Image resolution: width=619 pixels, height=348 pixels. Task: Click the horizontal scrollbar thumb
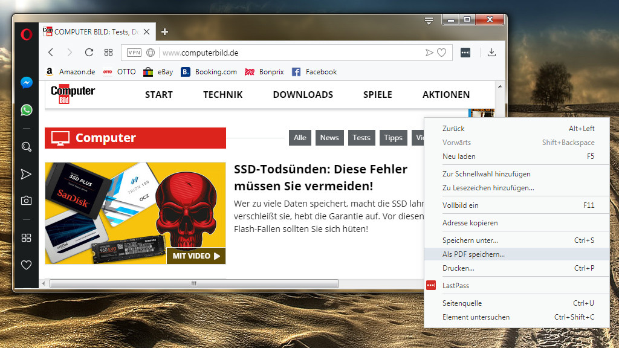click(194, 283)
